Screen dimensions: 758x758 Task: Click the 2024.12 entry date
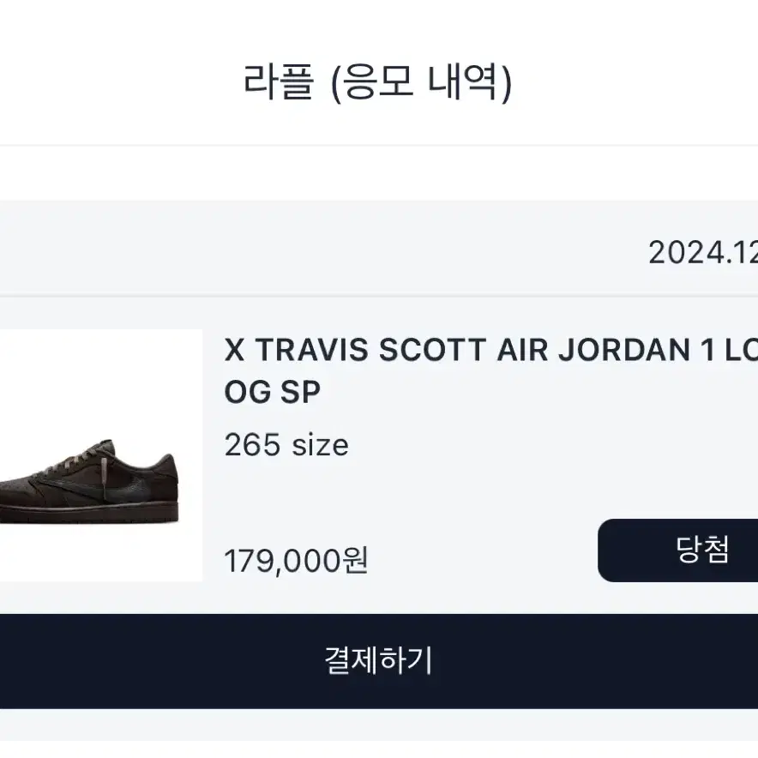[x=703, y=252]
